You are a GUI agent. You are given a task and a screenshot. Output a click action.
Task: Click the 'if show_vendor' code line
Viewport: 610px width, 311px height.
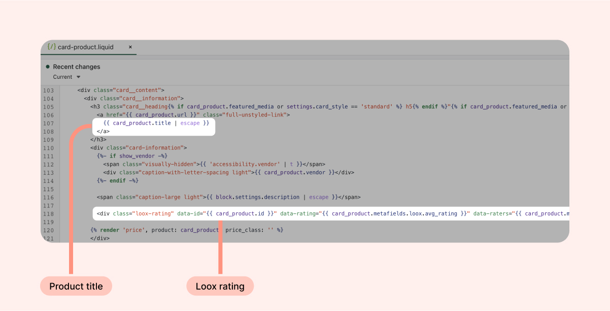[x=132, y=156]
